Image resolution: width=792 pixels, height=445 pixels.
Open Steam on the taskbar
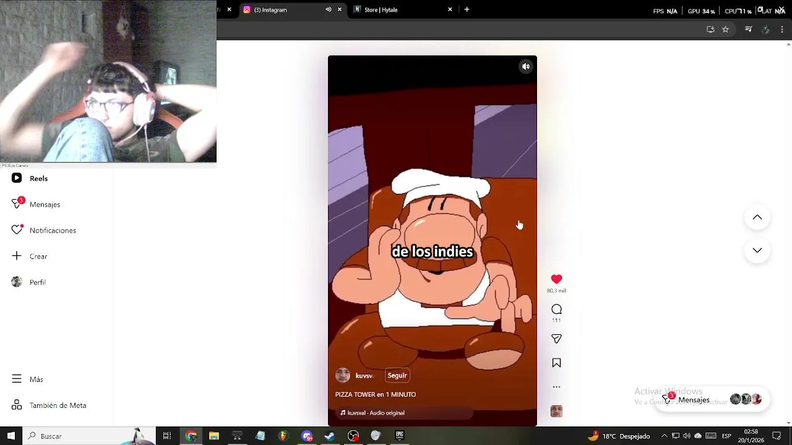[x=330, y=436]
